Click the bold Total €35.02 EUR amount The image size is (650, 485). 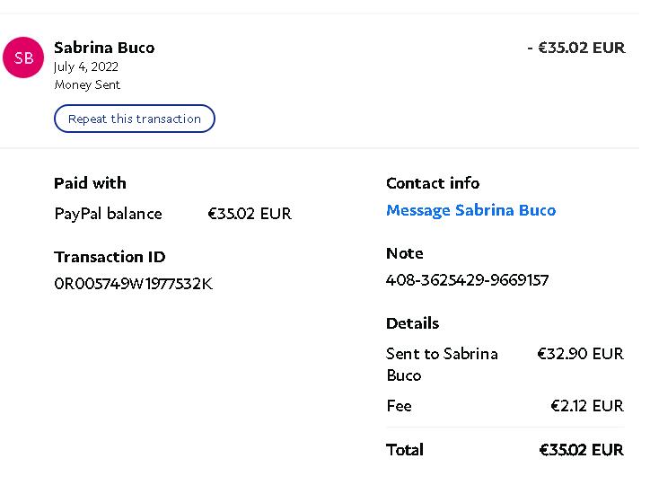581,450
